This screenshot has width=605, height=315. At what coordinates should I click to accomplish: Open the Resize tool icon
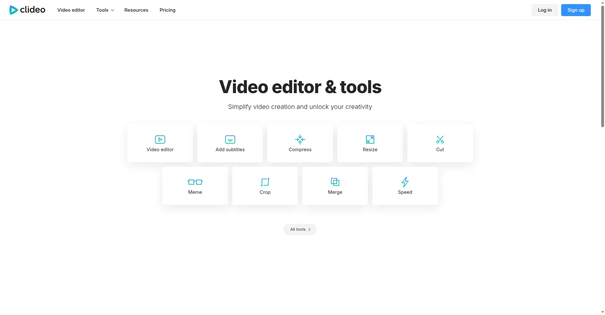370,139
